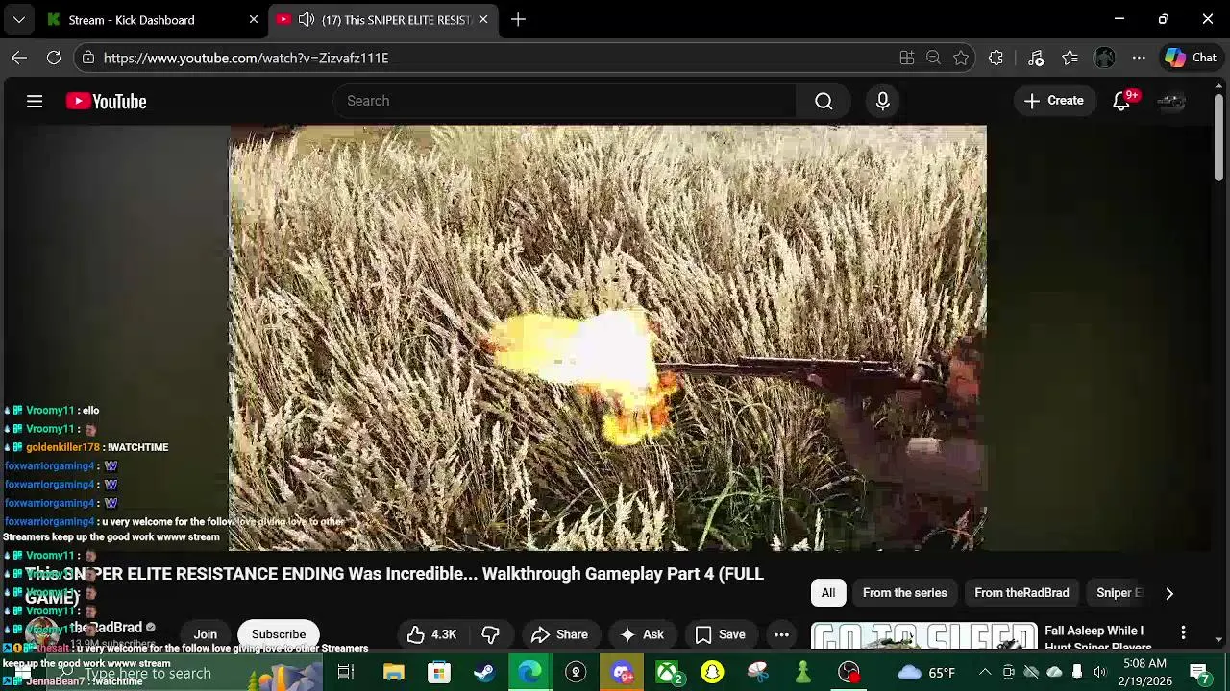Open Task View on the taskbar
Viewport: 1230px width, 691px height.
point(346,673)
